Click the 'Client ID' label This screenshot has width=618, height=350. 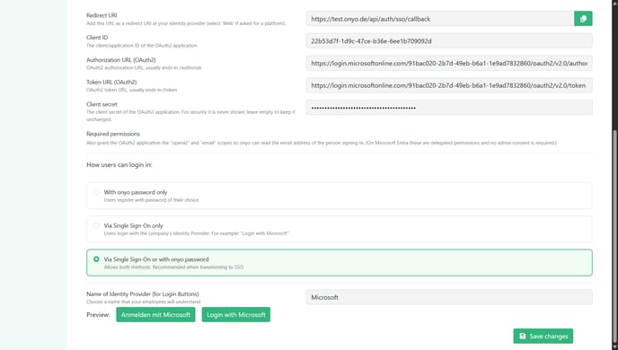tap(97, 38)
